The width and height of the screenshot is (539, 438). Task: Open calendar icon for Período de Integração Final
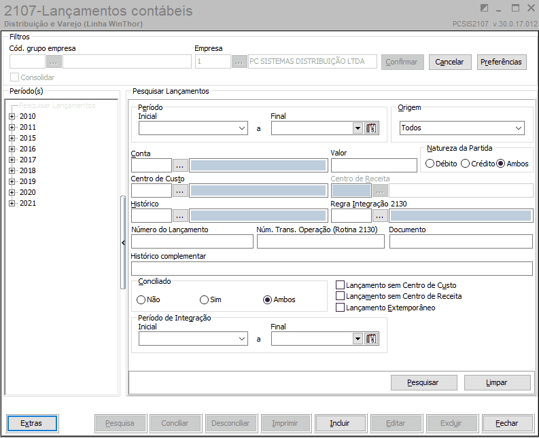(x=371, y=339)
